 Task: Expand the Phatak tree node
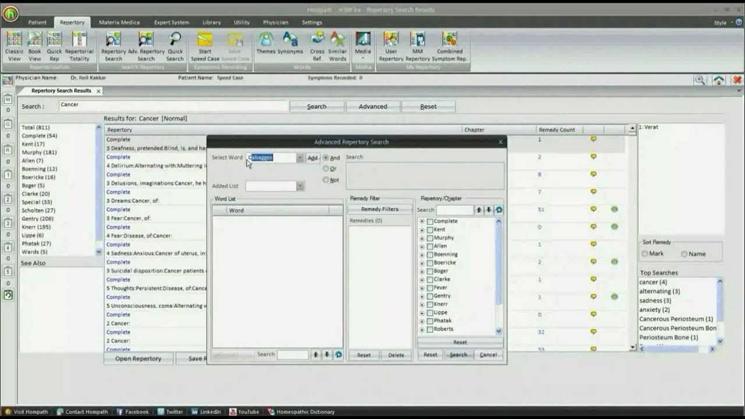422,321
